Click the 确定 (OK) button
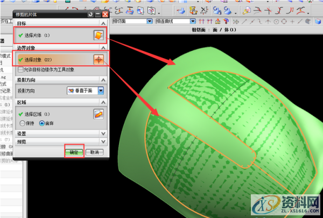 point(74,152)
